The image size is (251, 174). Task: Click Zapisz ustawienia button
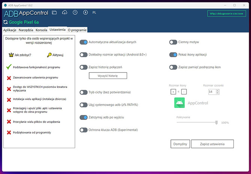pyautogui.click(x=212, y=144)
